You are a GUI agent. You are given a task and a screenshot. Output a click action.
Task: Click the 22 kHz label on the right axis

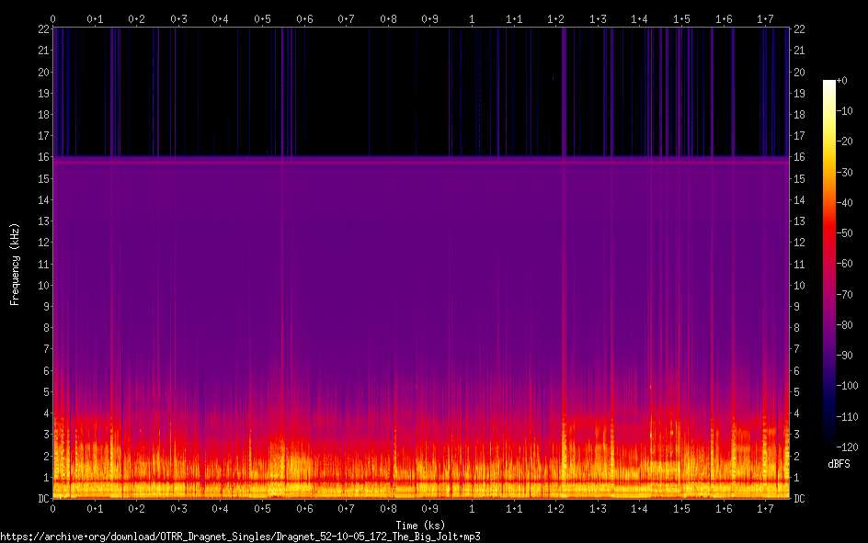(799, 29)
